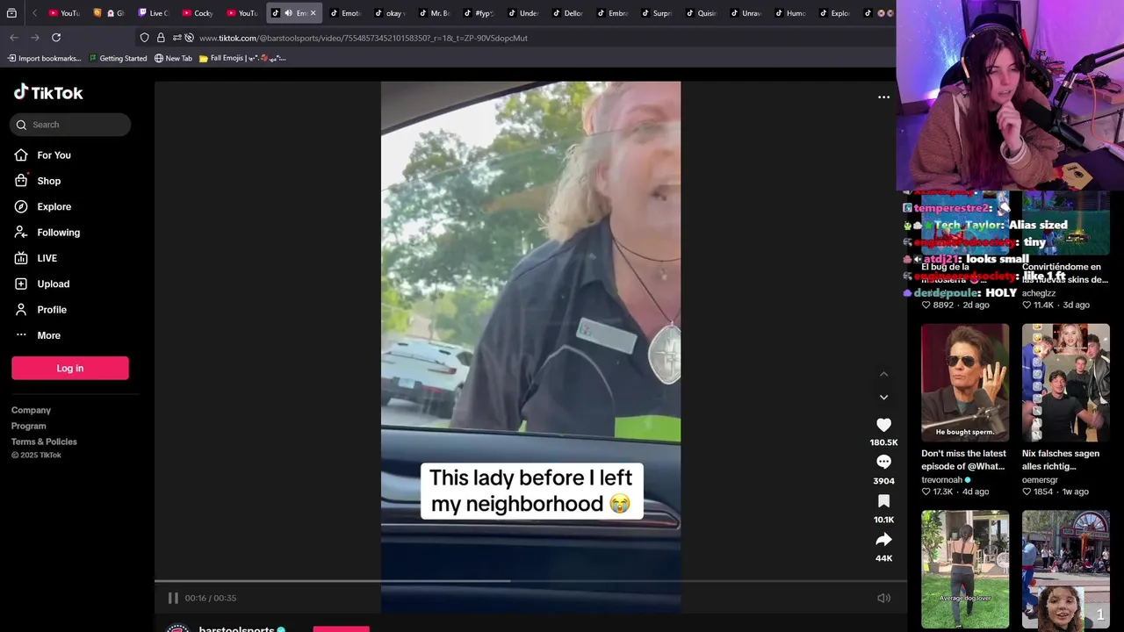Switch to the Quisin TikTok tab
This screenshot has height=632, width=1124.
click(x=701, y=13)
